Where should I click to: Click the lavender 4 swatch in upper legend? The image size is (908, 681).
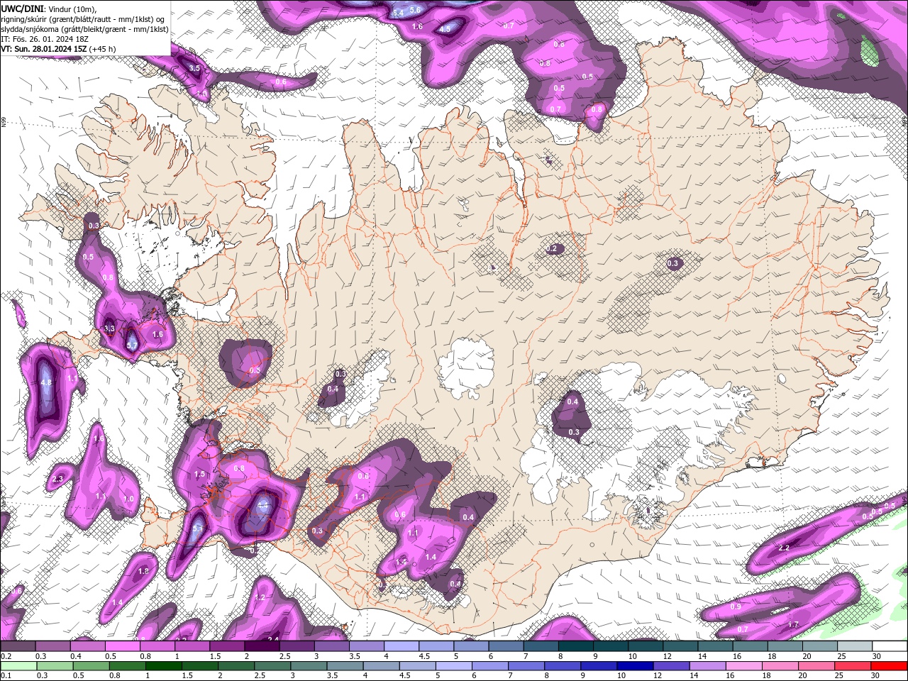[x=401, y=646]
